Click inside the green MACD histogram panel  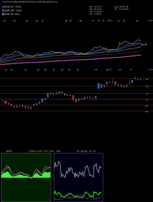[x=26, y=178]
